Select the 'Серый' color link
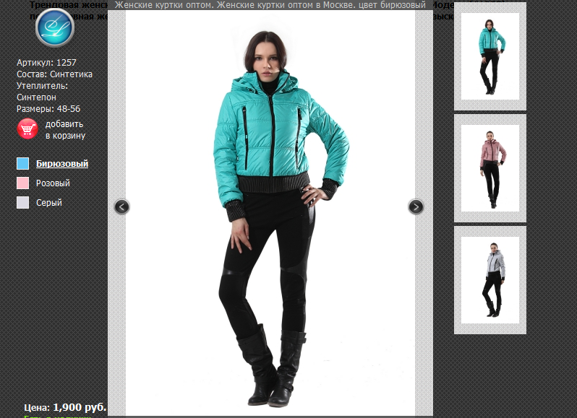Image resolution: width=577 pixels, height=418 pixels. (49, 202)
